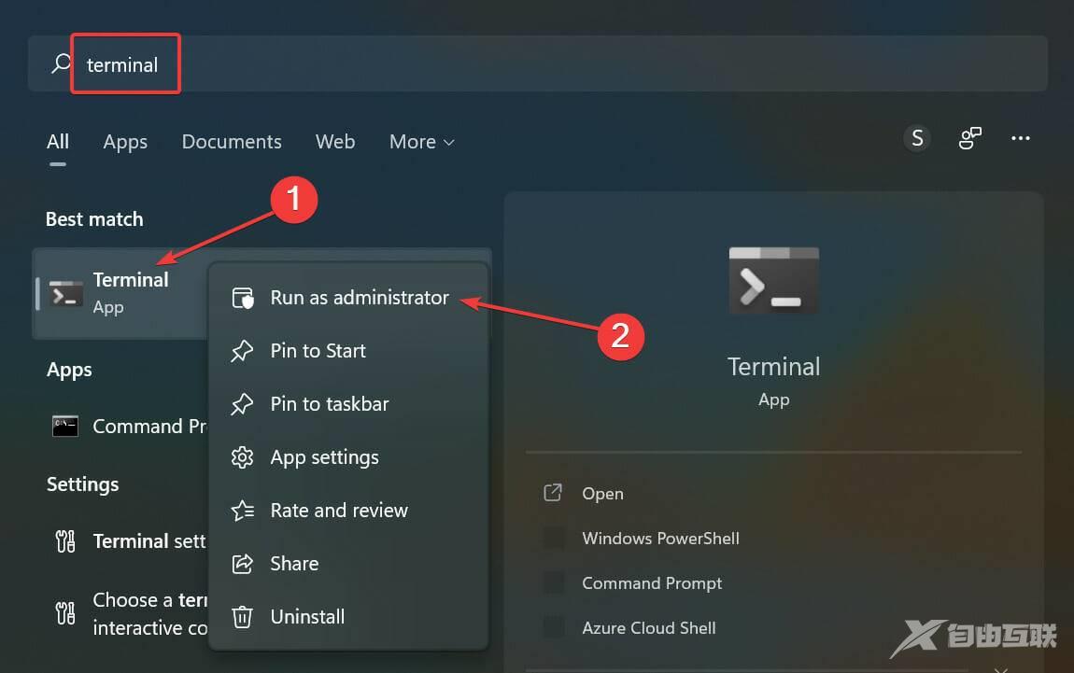Click the tools icon beside Terminal settings
This screenshot has height=673, width=1074.
(x=65, y=541)
